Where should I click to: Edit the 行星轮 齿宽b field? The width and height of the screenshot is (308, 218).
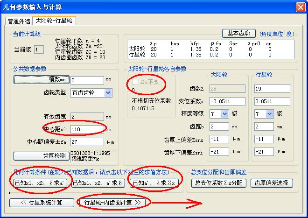click(264, 127)
